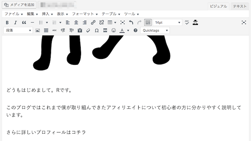Clear formatting with the eraser icon
Image resolution: width=251 pixels, height=141 pixels.
point(88,30)
